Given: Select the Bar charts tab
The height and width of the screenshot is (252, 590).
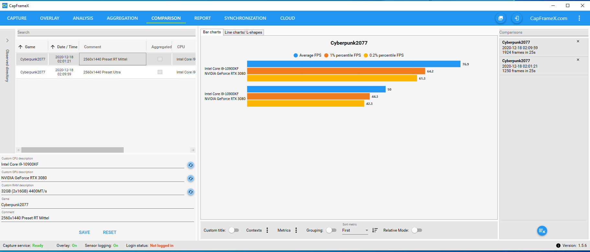Looking at the screenshot, I should point(212,32).
